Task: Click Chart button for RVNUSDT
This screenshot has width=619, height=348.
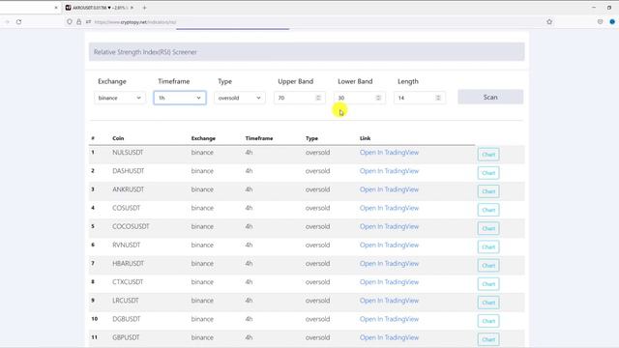Action: coord(488,247)
